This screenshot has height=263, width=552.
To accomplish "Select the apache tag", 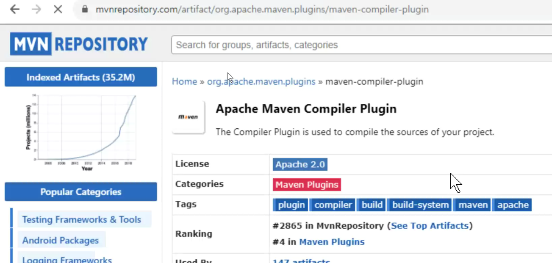I will point(512,205).
